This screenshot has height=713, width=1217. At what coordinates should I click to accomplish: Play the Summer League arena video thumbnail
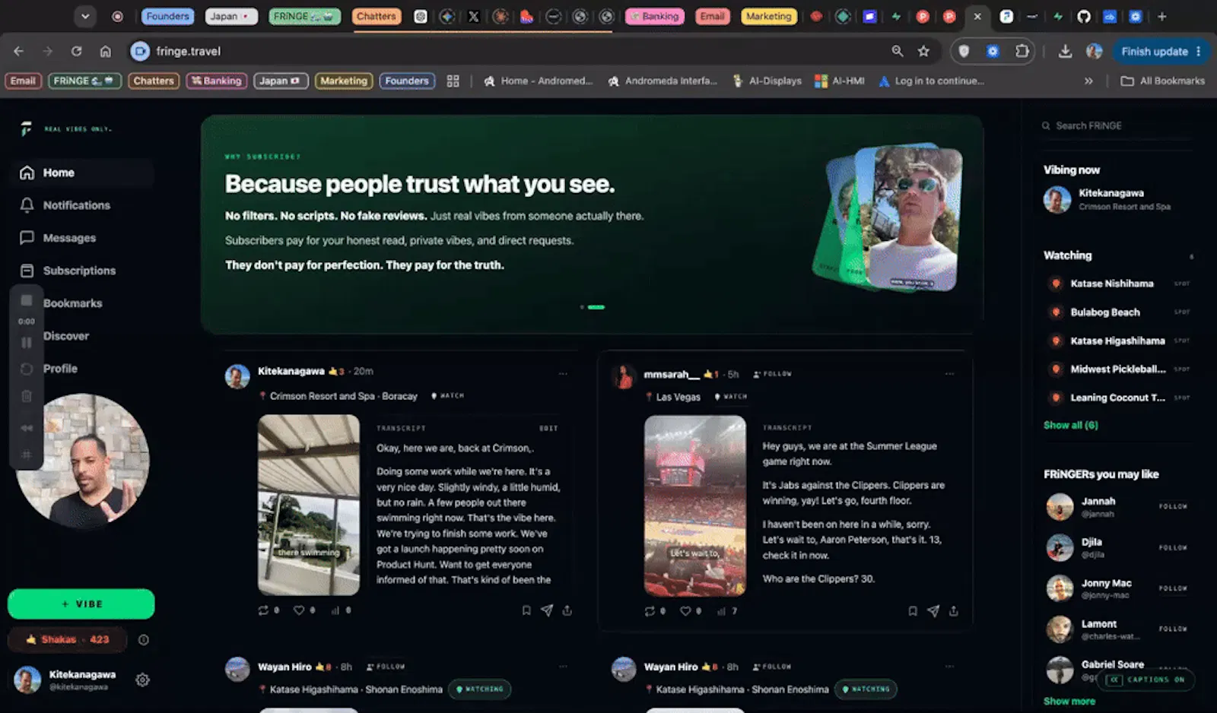coord(695,505)
